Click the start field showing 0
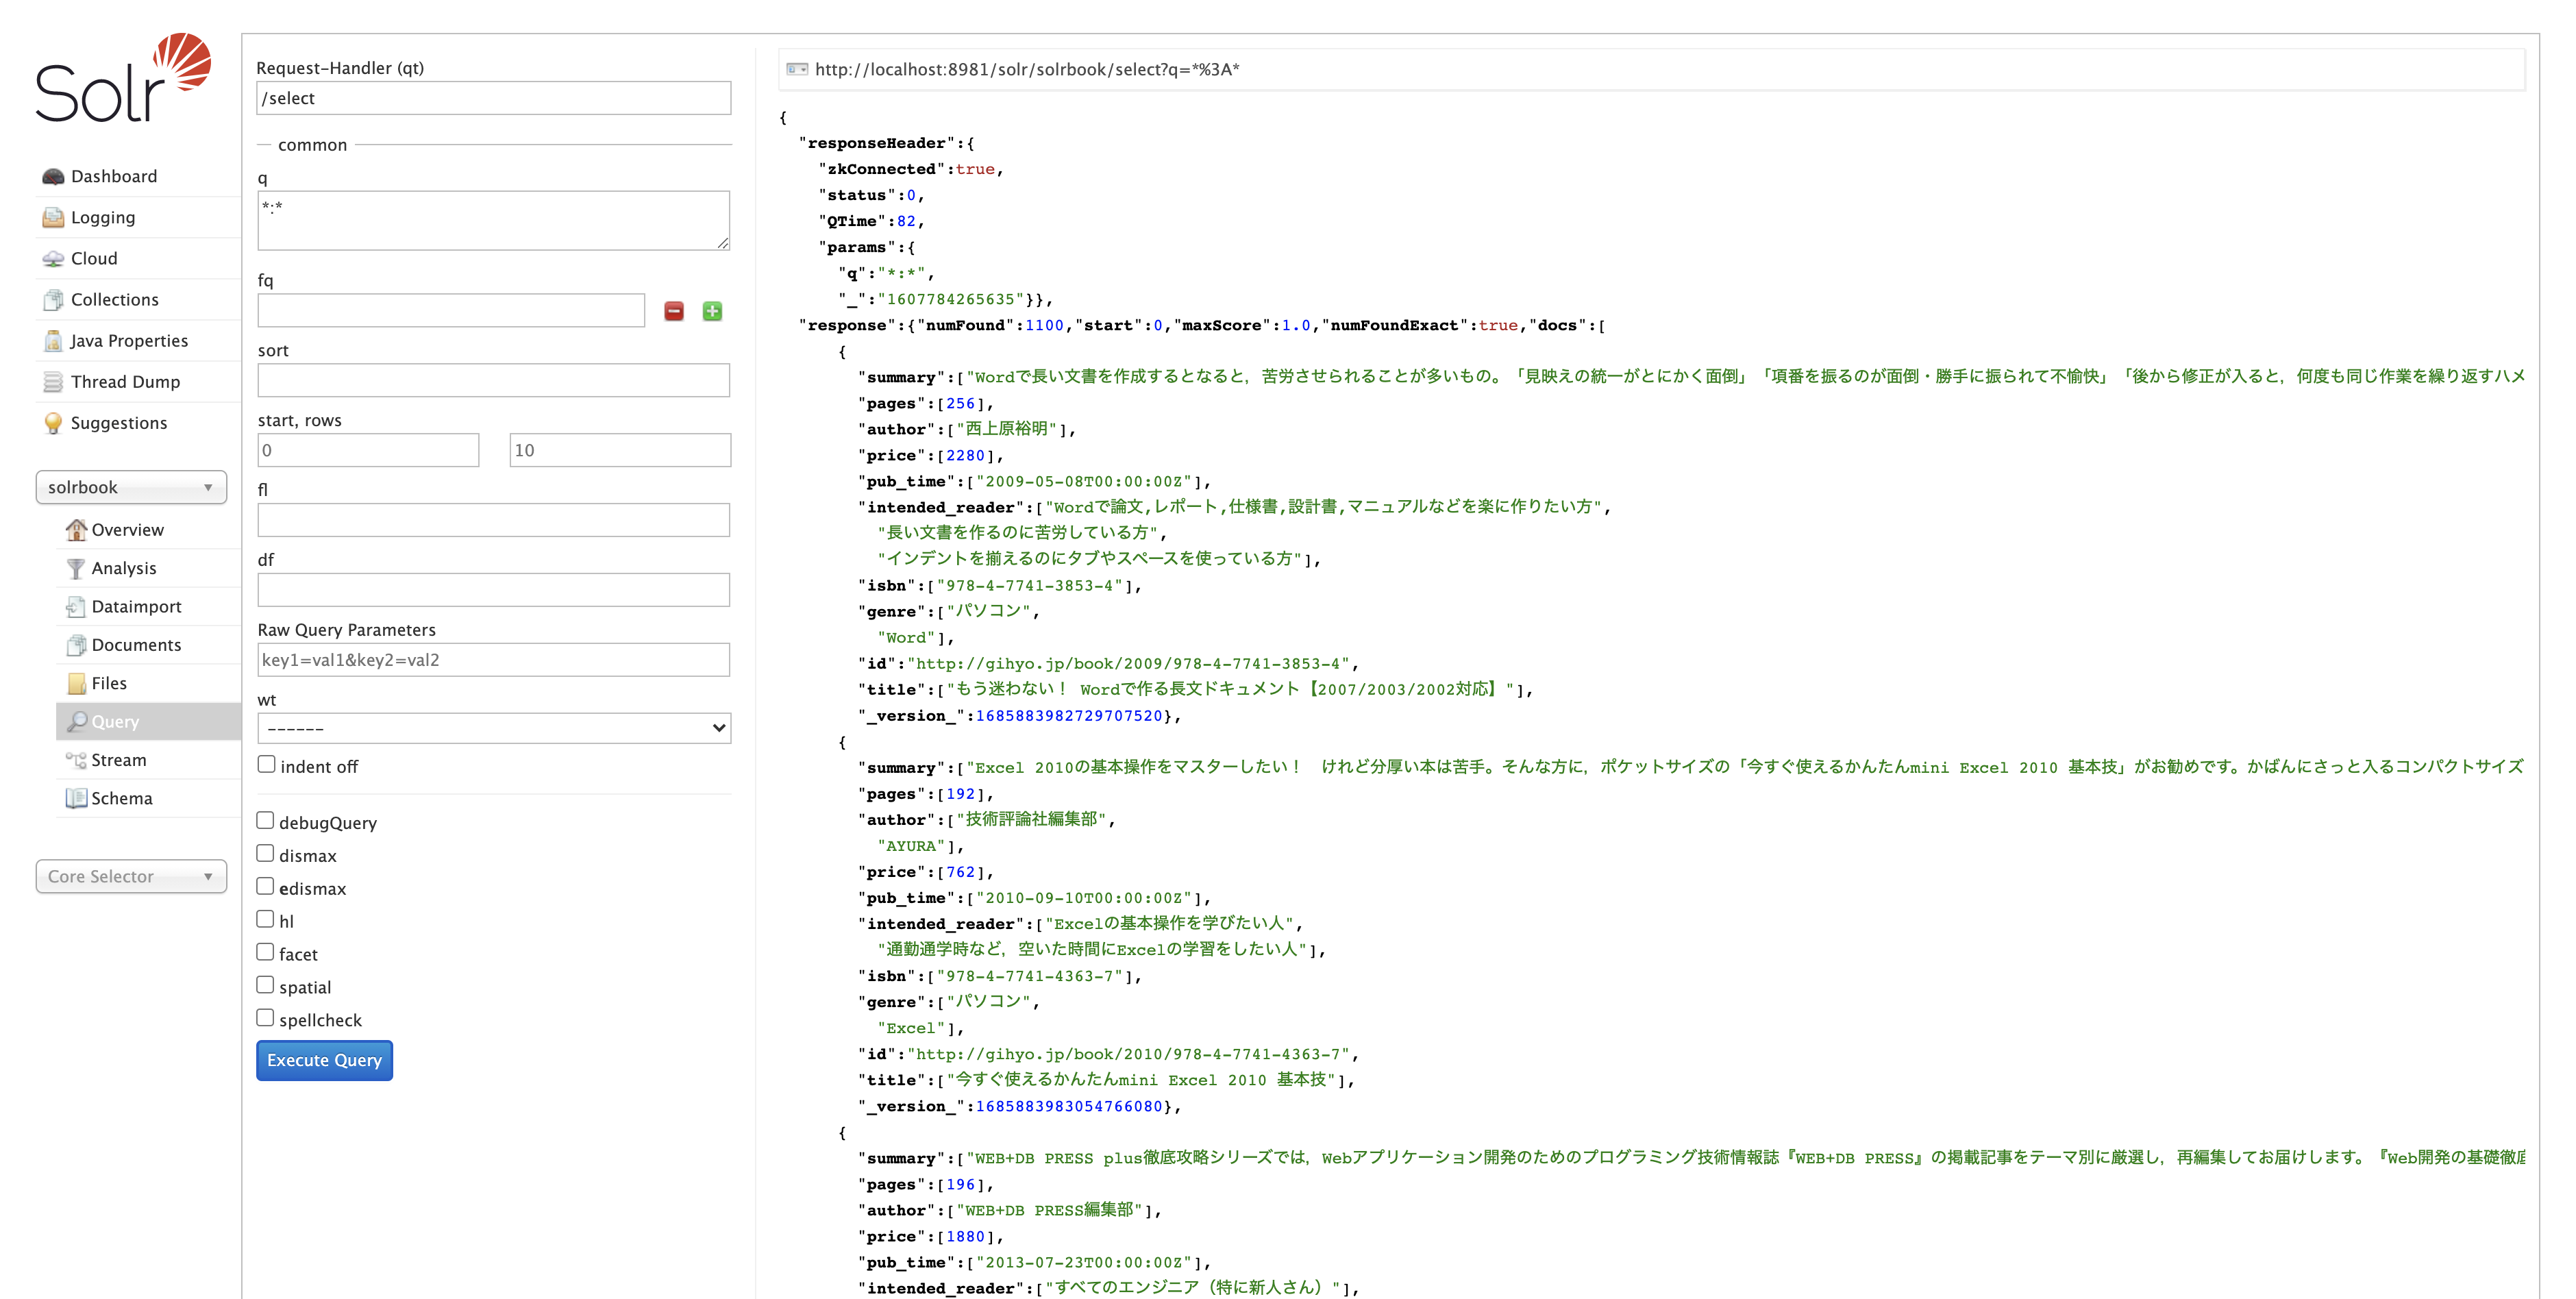2576x1299 pixels. tap(368, 450)
